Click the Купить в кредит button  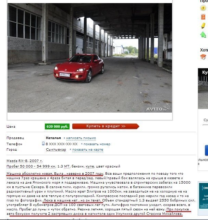click(x=106, y=126)
